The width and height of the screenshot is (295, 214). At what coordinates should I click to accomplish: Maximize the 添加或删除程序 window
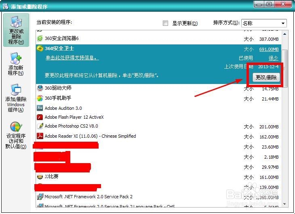[269, 4]
